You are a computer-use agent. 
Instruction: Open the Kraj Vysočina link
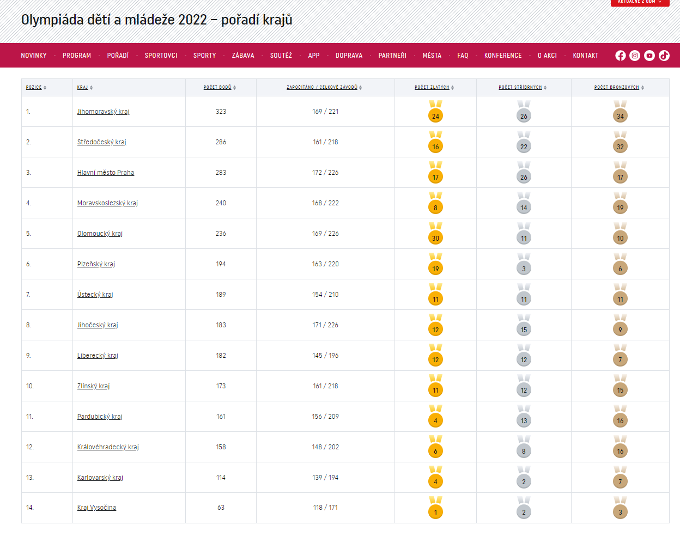[96, 508]
